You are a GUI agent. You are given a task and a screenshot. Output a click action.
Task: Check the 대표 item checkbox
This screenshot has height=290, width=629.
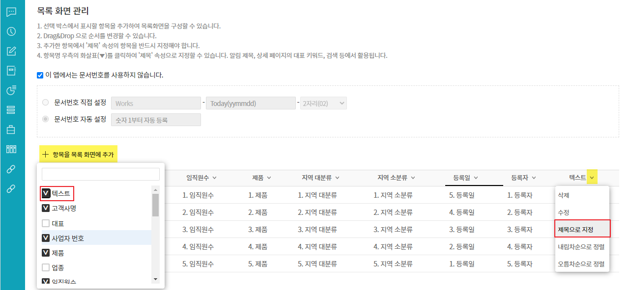(46, 223)
